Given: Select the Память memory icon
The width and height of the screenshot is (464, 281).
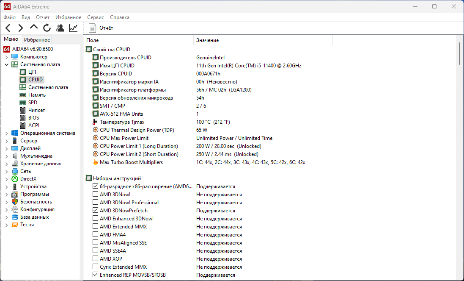Looking at the screenshot, I should [x=23, y=95].
